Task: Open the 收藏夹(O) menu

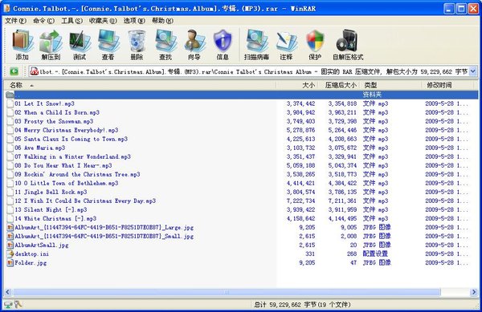Action: (103, 21)
